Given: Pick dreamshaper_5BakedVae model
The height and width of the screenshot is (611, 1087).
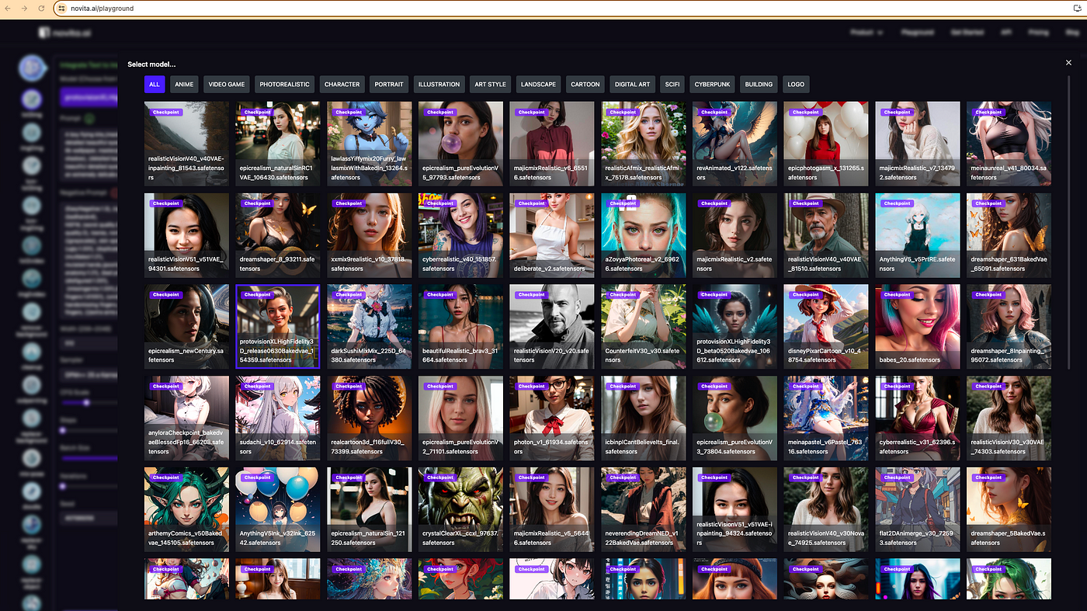Looking at the screenshot, I should (1009, 509).
